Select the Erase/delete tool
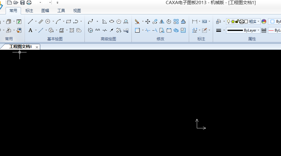This screenshot has width=281, height=156. 137,21
